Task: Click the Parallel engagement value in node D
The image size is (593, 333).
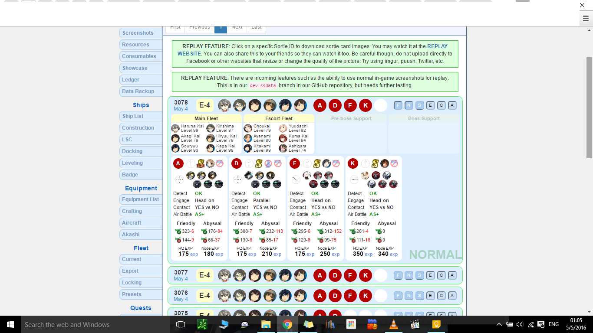Action: coord(261,200)
